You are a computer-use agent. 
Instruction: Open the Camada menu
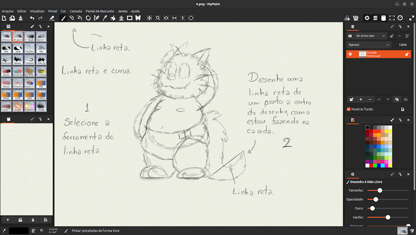[x=76, y=11]
